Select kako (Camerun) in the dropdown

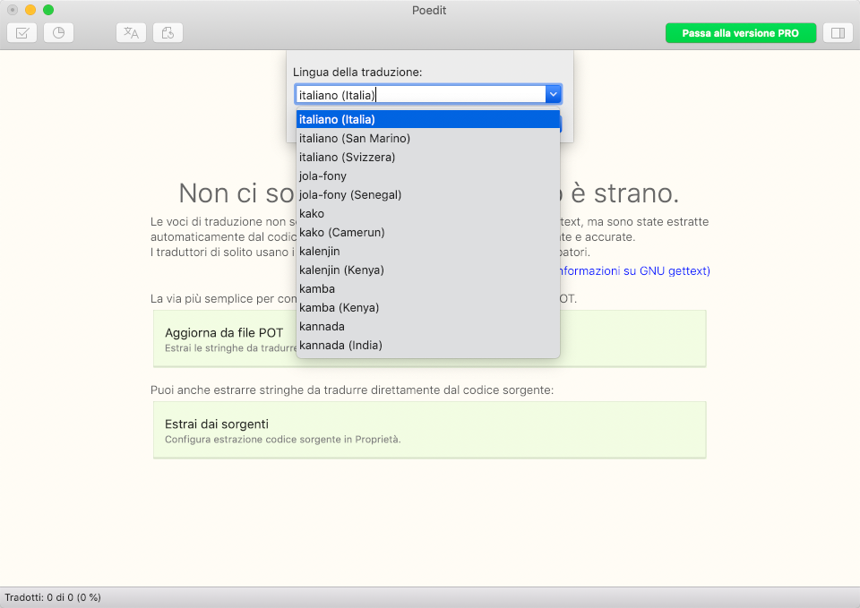[428, 233]
